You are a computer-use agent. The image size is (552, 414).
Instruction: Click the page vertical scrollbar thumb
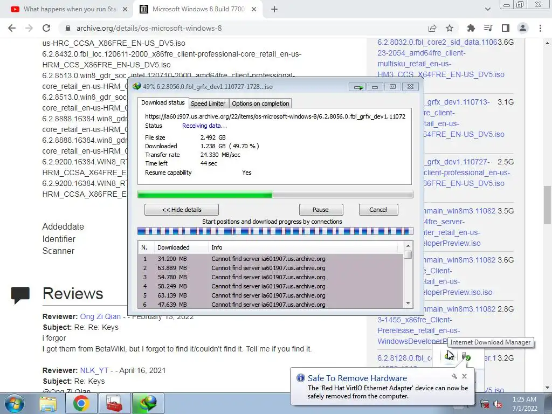[547, 205]
